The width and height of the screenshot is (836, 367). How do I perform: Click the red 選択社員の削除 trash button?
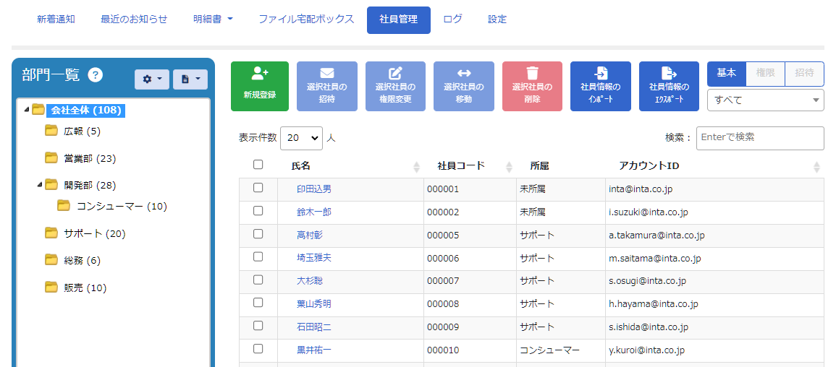[532, 86]
